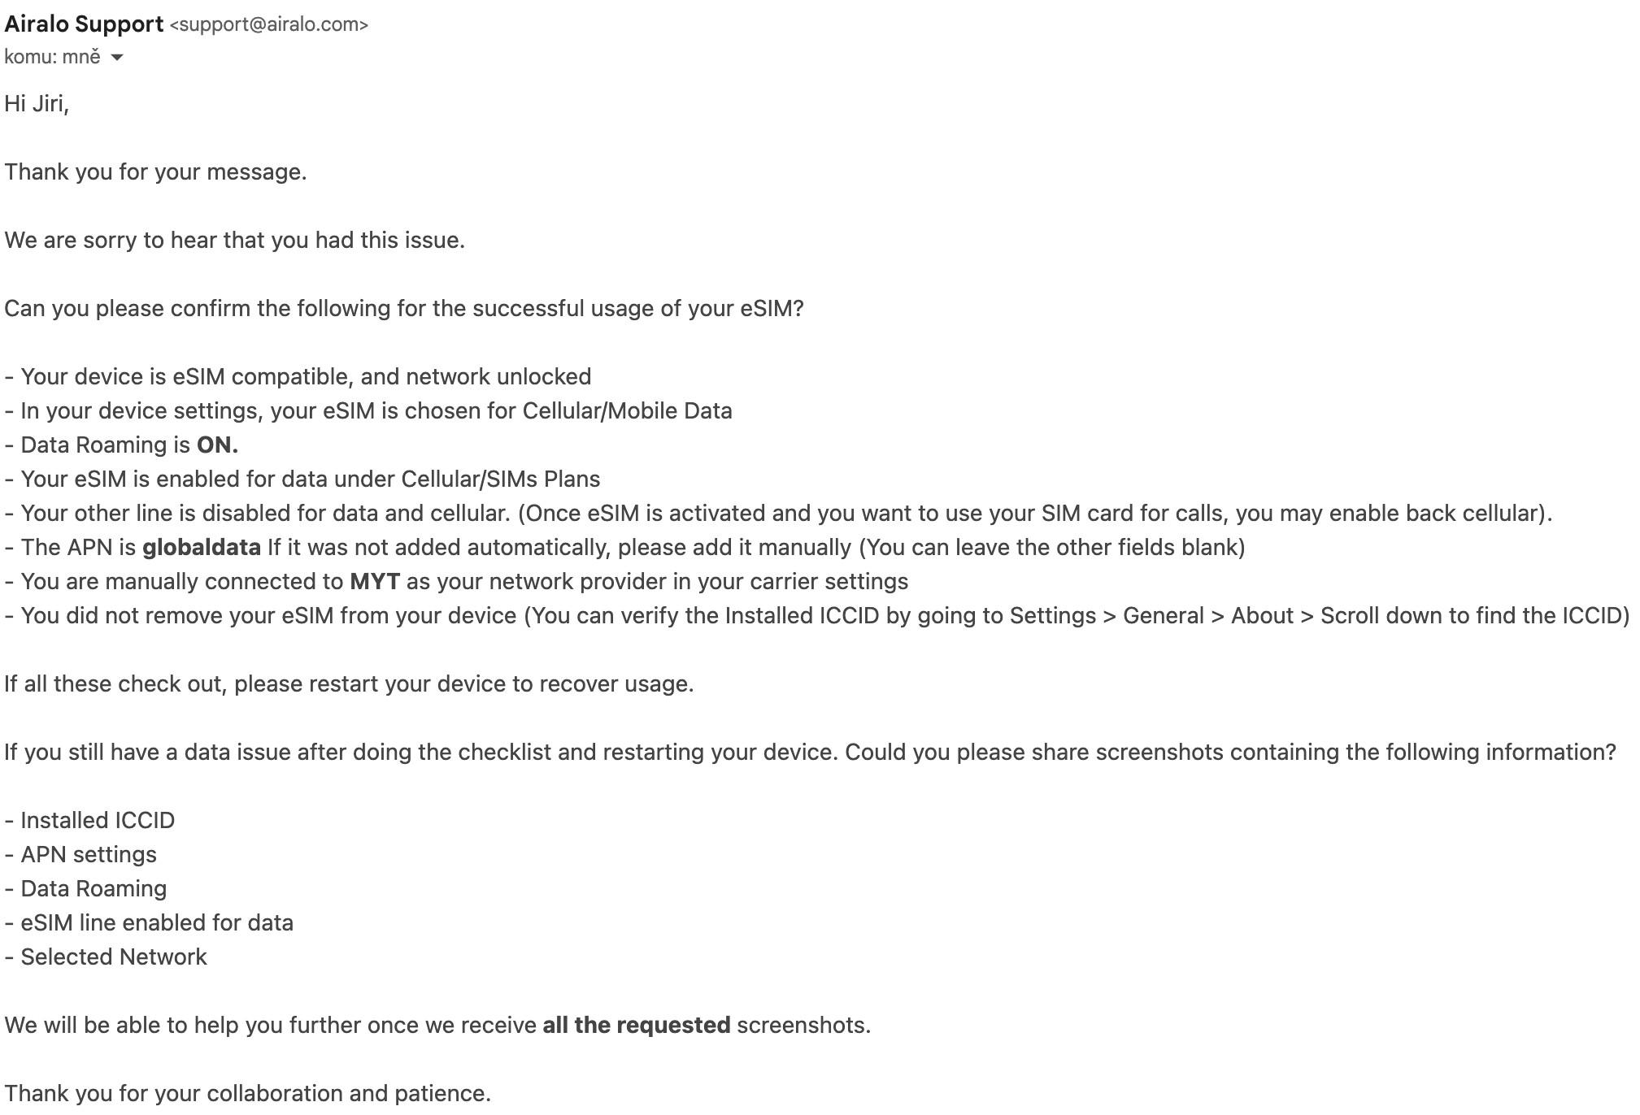Click the "please restart your device" sentence
1640x1115 pixels.
[349, 684]
